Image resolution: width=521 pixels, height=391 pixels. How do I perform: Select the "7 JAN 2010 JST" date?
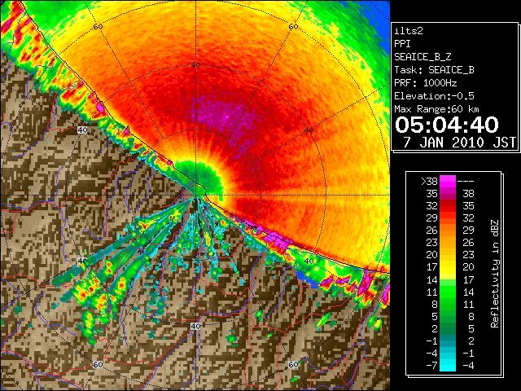point(460,143)
